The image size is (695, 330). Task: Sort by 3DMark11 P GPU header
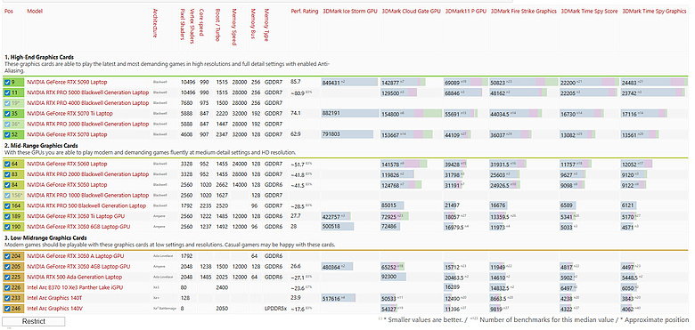coord(466,11)
